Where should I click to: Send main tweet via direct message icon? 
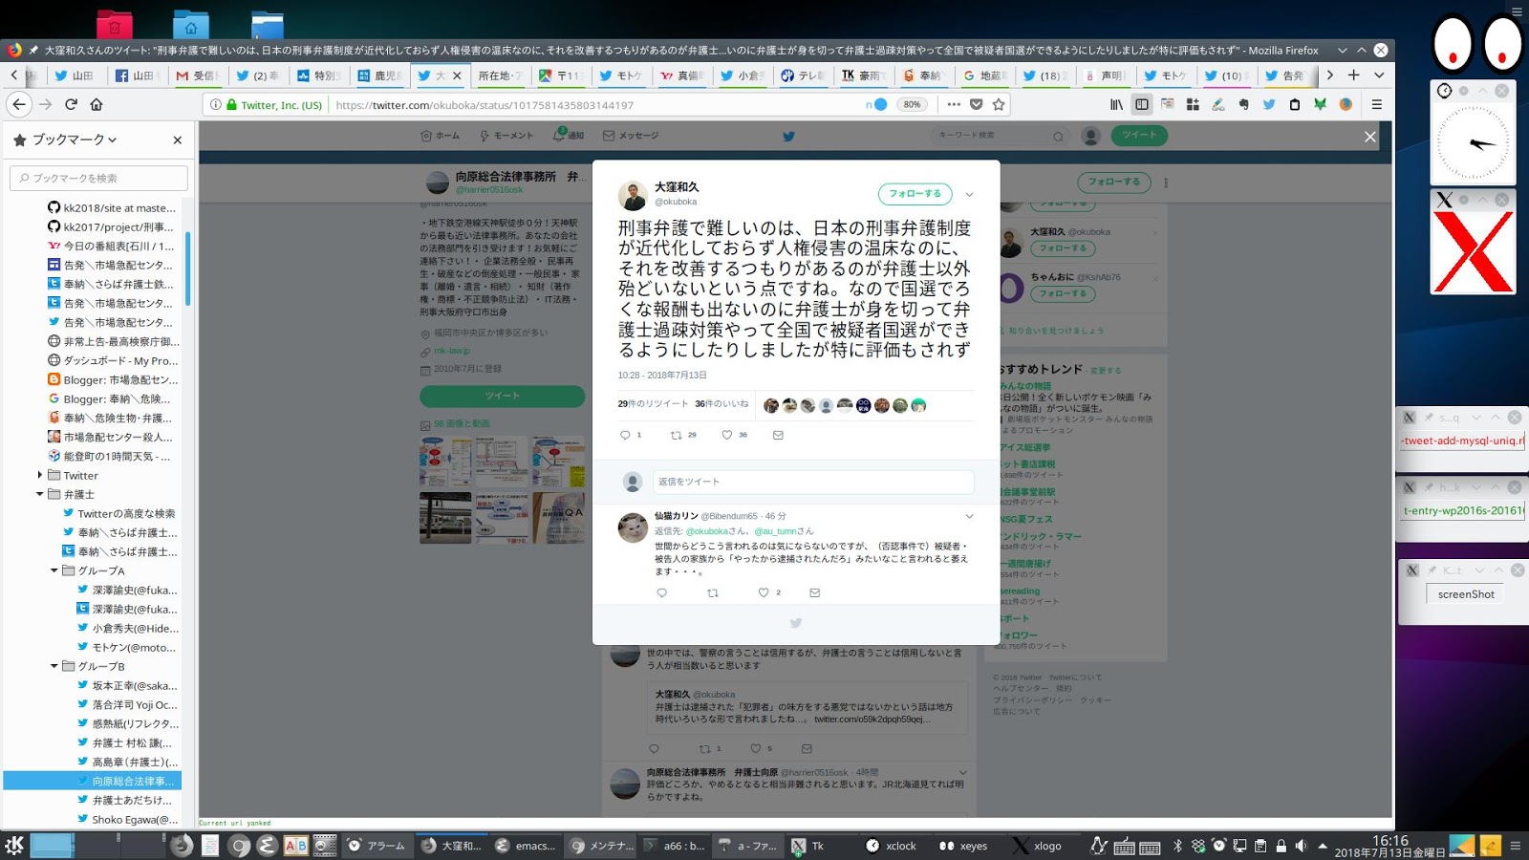[x=778, y=435]
